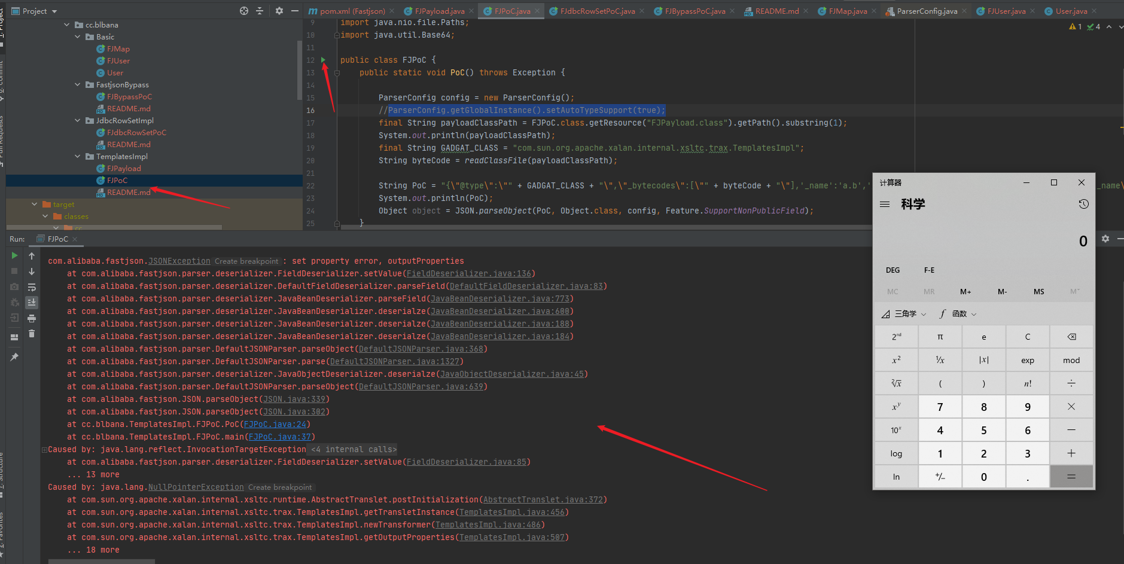This screenshot has height=564, width=1124.
Task: Switch to the ParserConfig.java tab
Action: pyautogui.click(x=927, y=11)
